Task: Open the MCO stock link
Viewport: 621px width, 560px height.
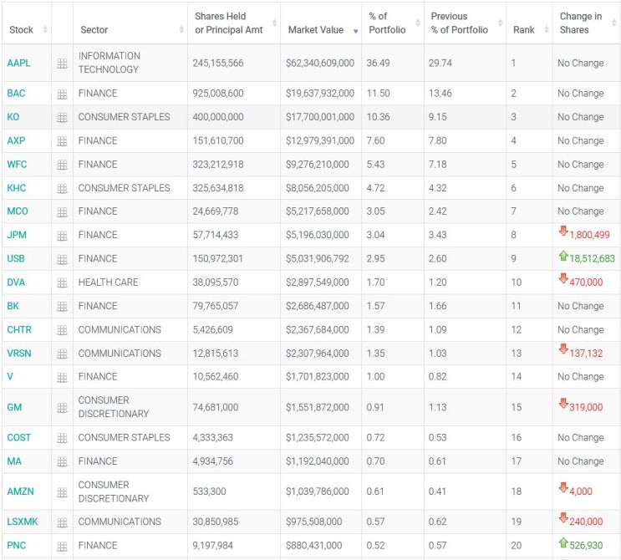Action: point(18,211)
